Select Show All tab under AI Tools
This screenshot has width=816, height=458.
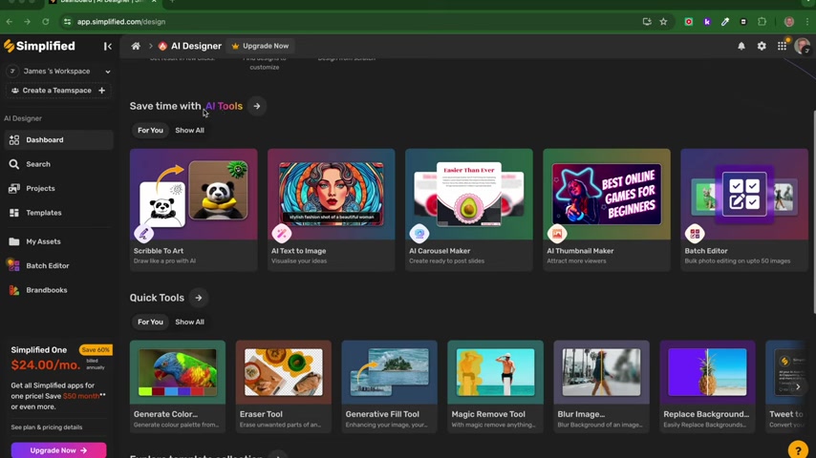point(189,130)
